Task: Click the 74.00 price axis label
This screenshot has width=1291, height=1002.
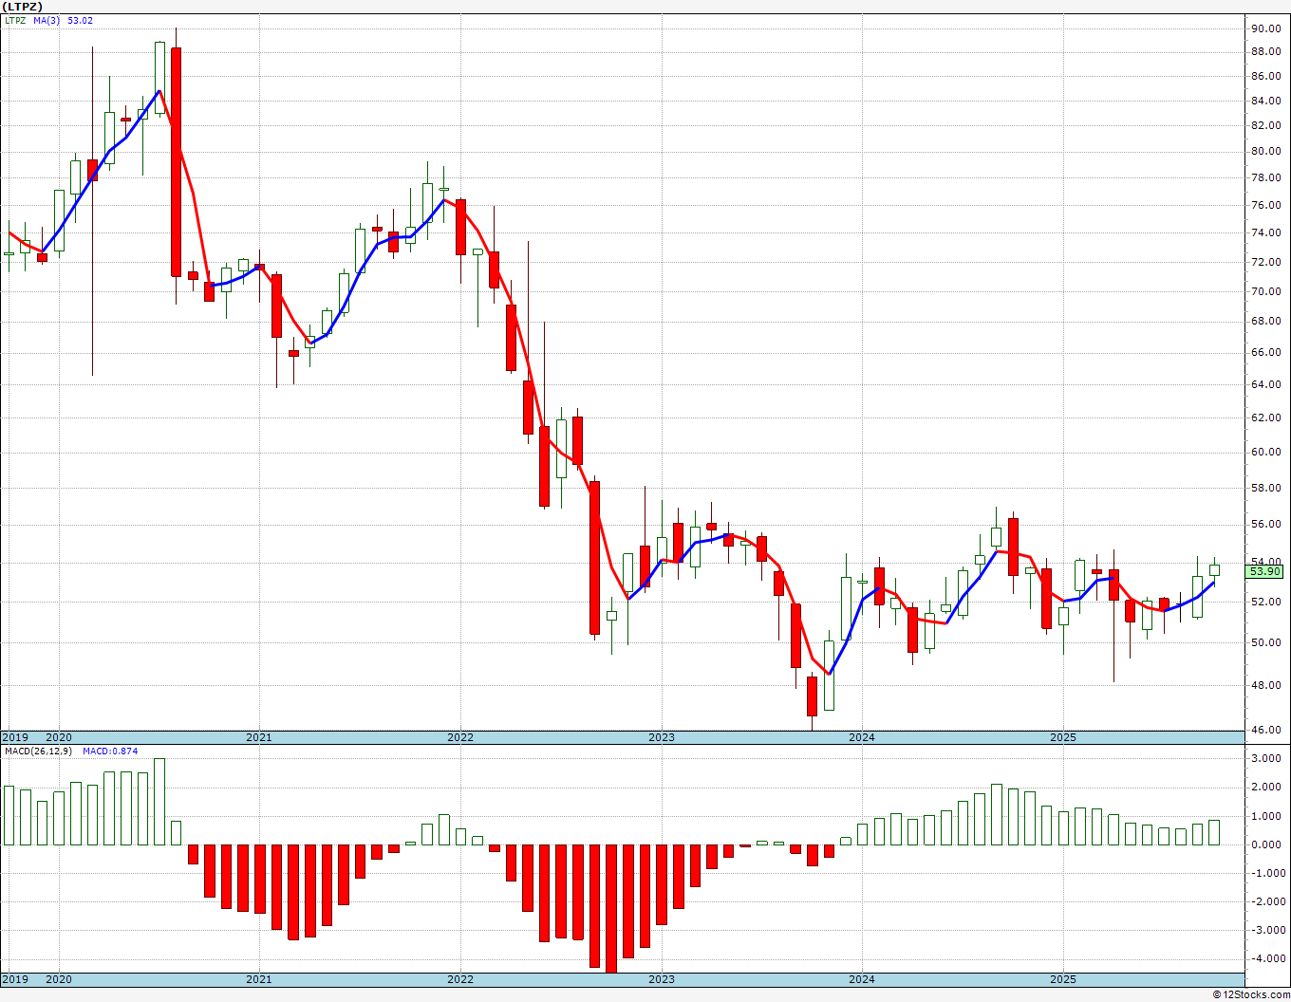Action: tap(1265, 232)
